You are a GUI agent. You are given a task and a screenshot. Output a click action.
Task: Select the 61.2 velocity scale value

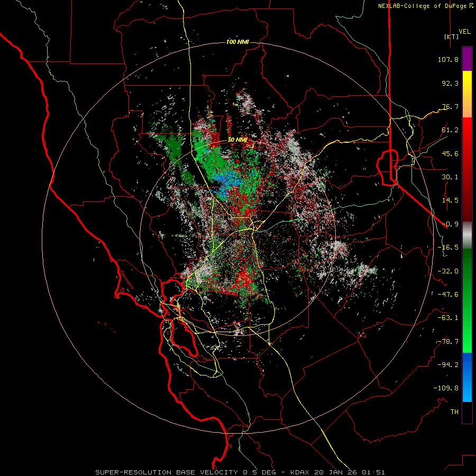pos(450,130)
